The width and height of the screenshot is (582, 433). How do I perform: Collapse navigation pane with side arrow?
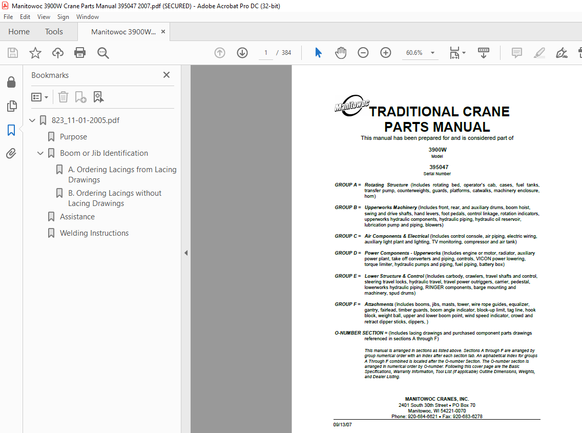tap(186, 253)
